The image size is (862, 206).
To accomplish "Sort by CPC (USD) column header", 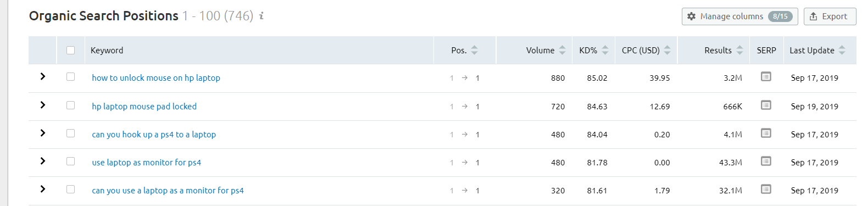I will coord(646,50).
